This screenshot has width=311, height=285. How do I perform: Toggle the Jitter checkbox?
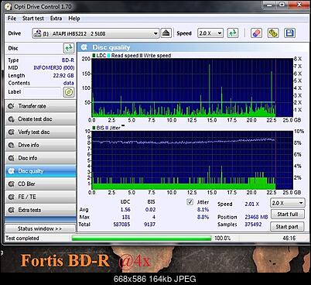tap(190, 202)
